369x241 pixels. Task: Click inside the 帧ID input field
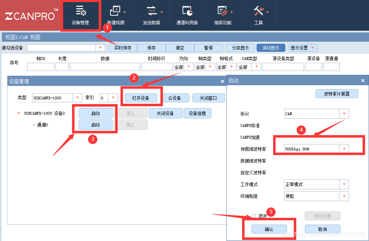pyautogui.click(x=40, y=67)
